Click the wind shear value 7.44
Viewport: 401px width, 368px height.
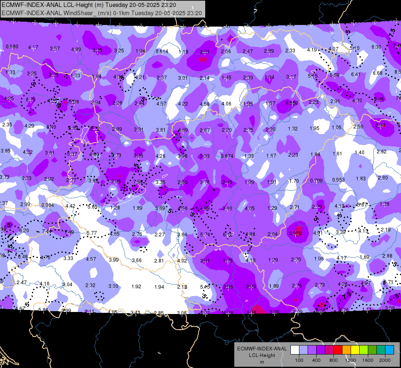tap(47, 231)
